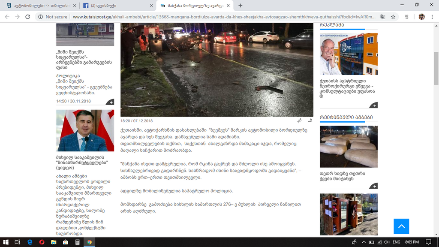439x247 pixels.
Task: Open File Explorer from taskbar
Action: pos(54,242)
